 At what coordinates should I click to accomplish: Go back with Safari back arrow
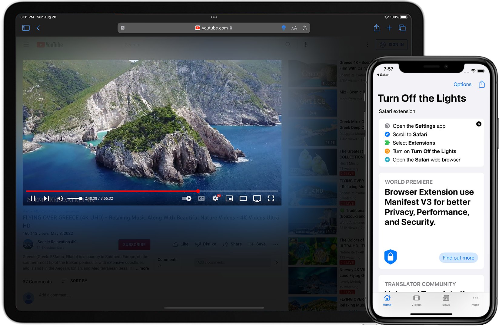[x=38, y=28]
